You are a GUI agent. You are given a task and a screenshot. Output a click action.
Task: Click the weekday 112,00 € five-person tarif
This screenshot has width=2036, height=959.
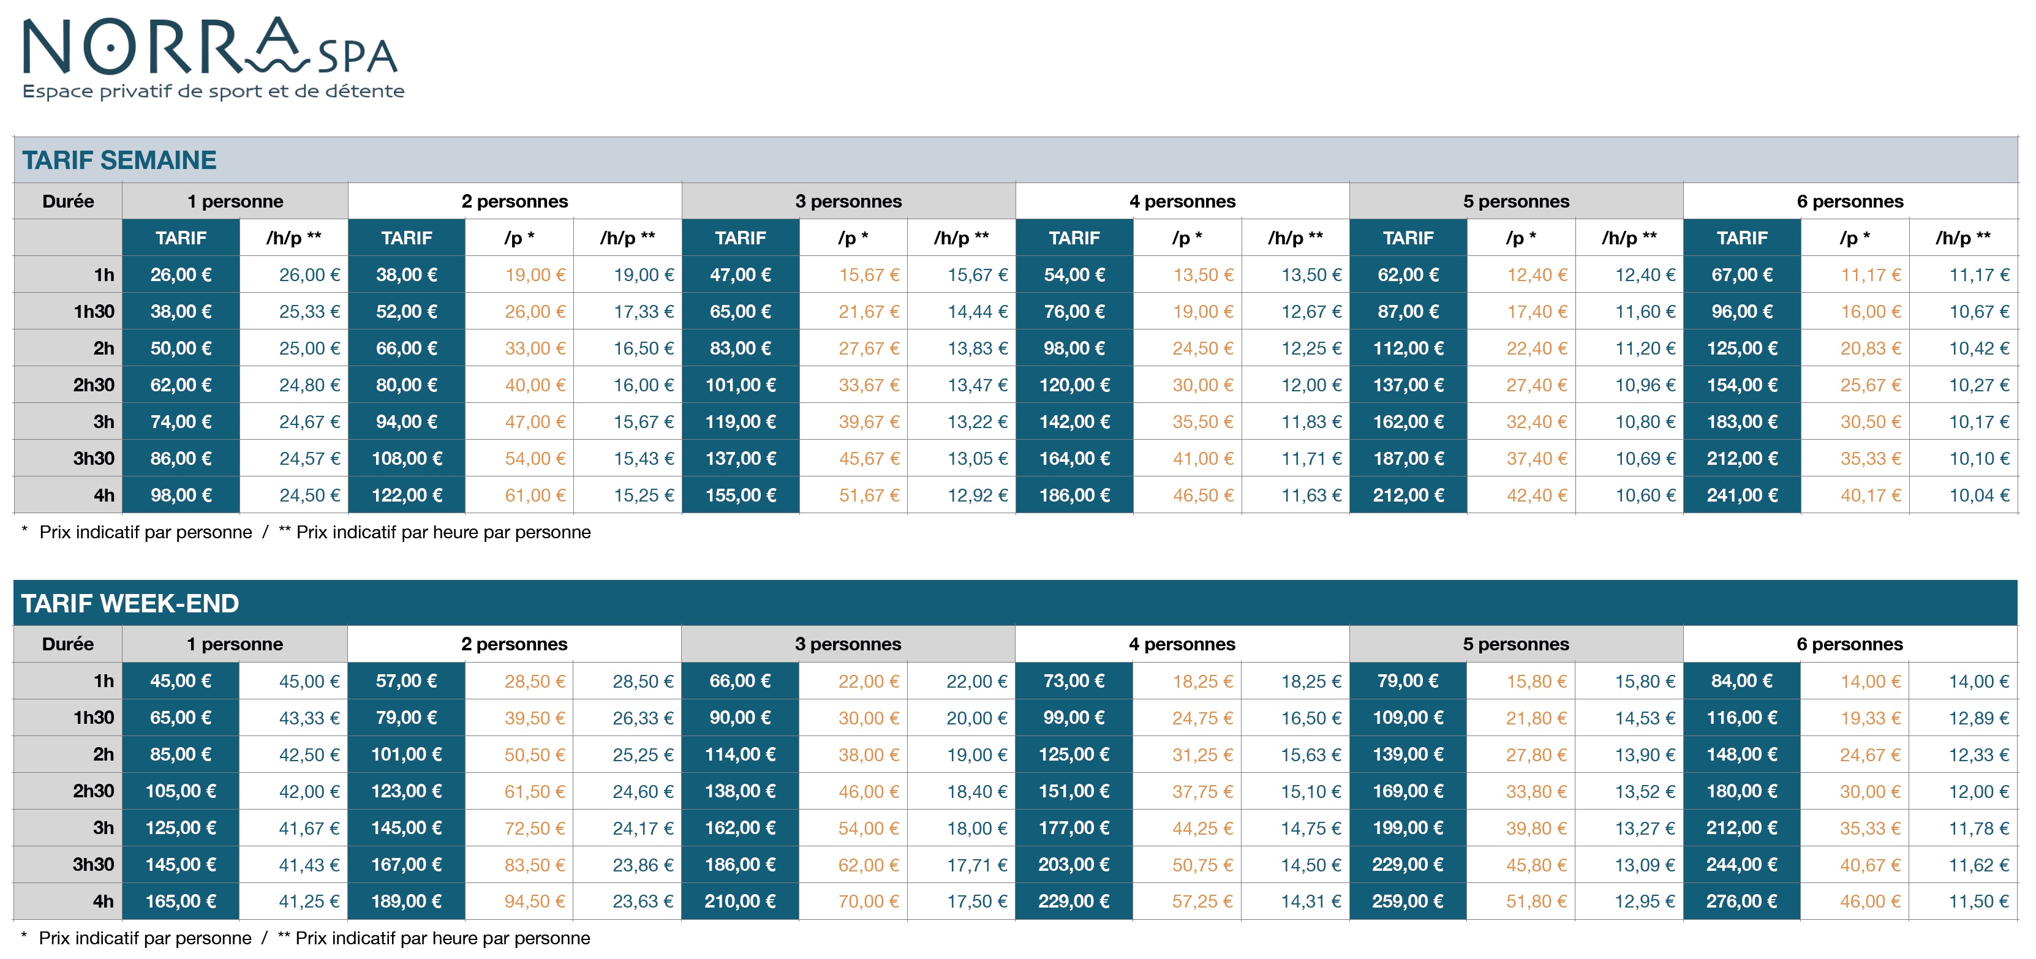[x=1408, y=348]
